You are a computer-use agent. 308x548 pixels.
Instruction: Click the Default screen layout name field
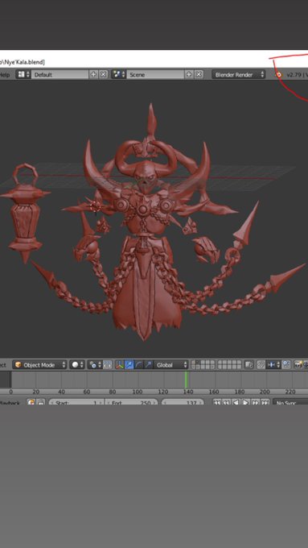(x=60, y=74)
